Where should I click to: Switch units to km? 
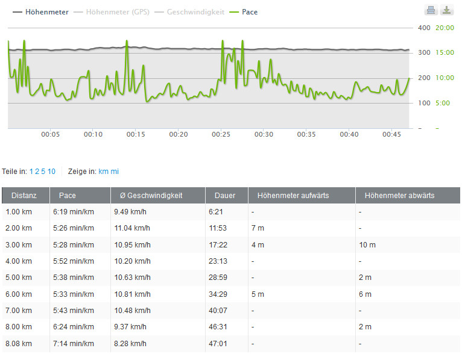point(103,172)
